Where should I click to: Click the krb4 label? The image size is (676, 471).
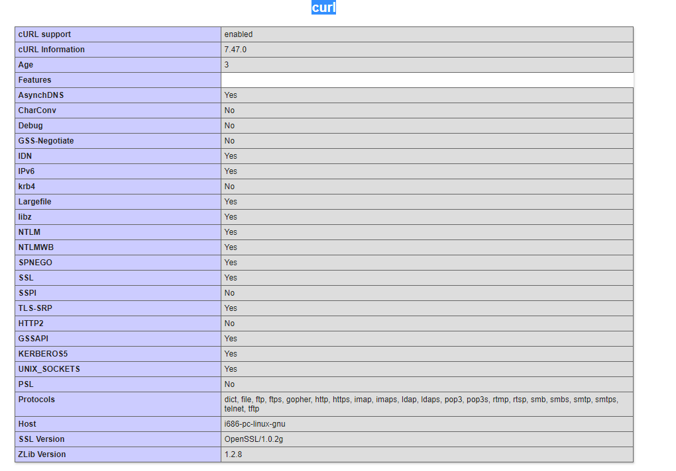click(27, 187)
